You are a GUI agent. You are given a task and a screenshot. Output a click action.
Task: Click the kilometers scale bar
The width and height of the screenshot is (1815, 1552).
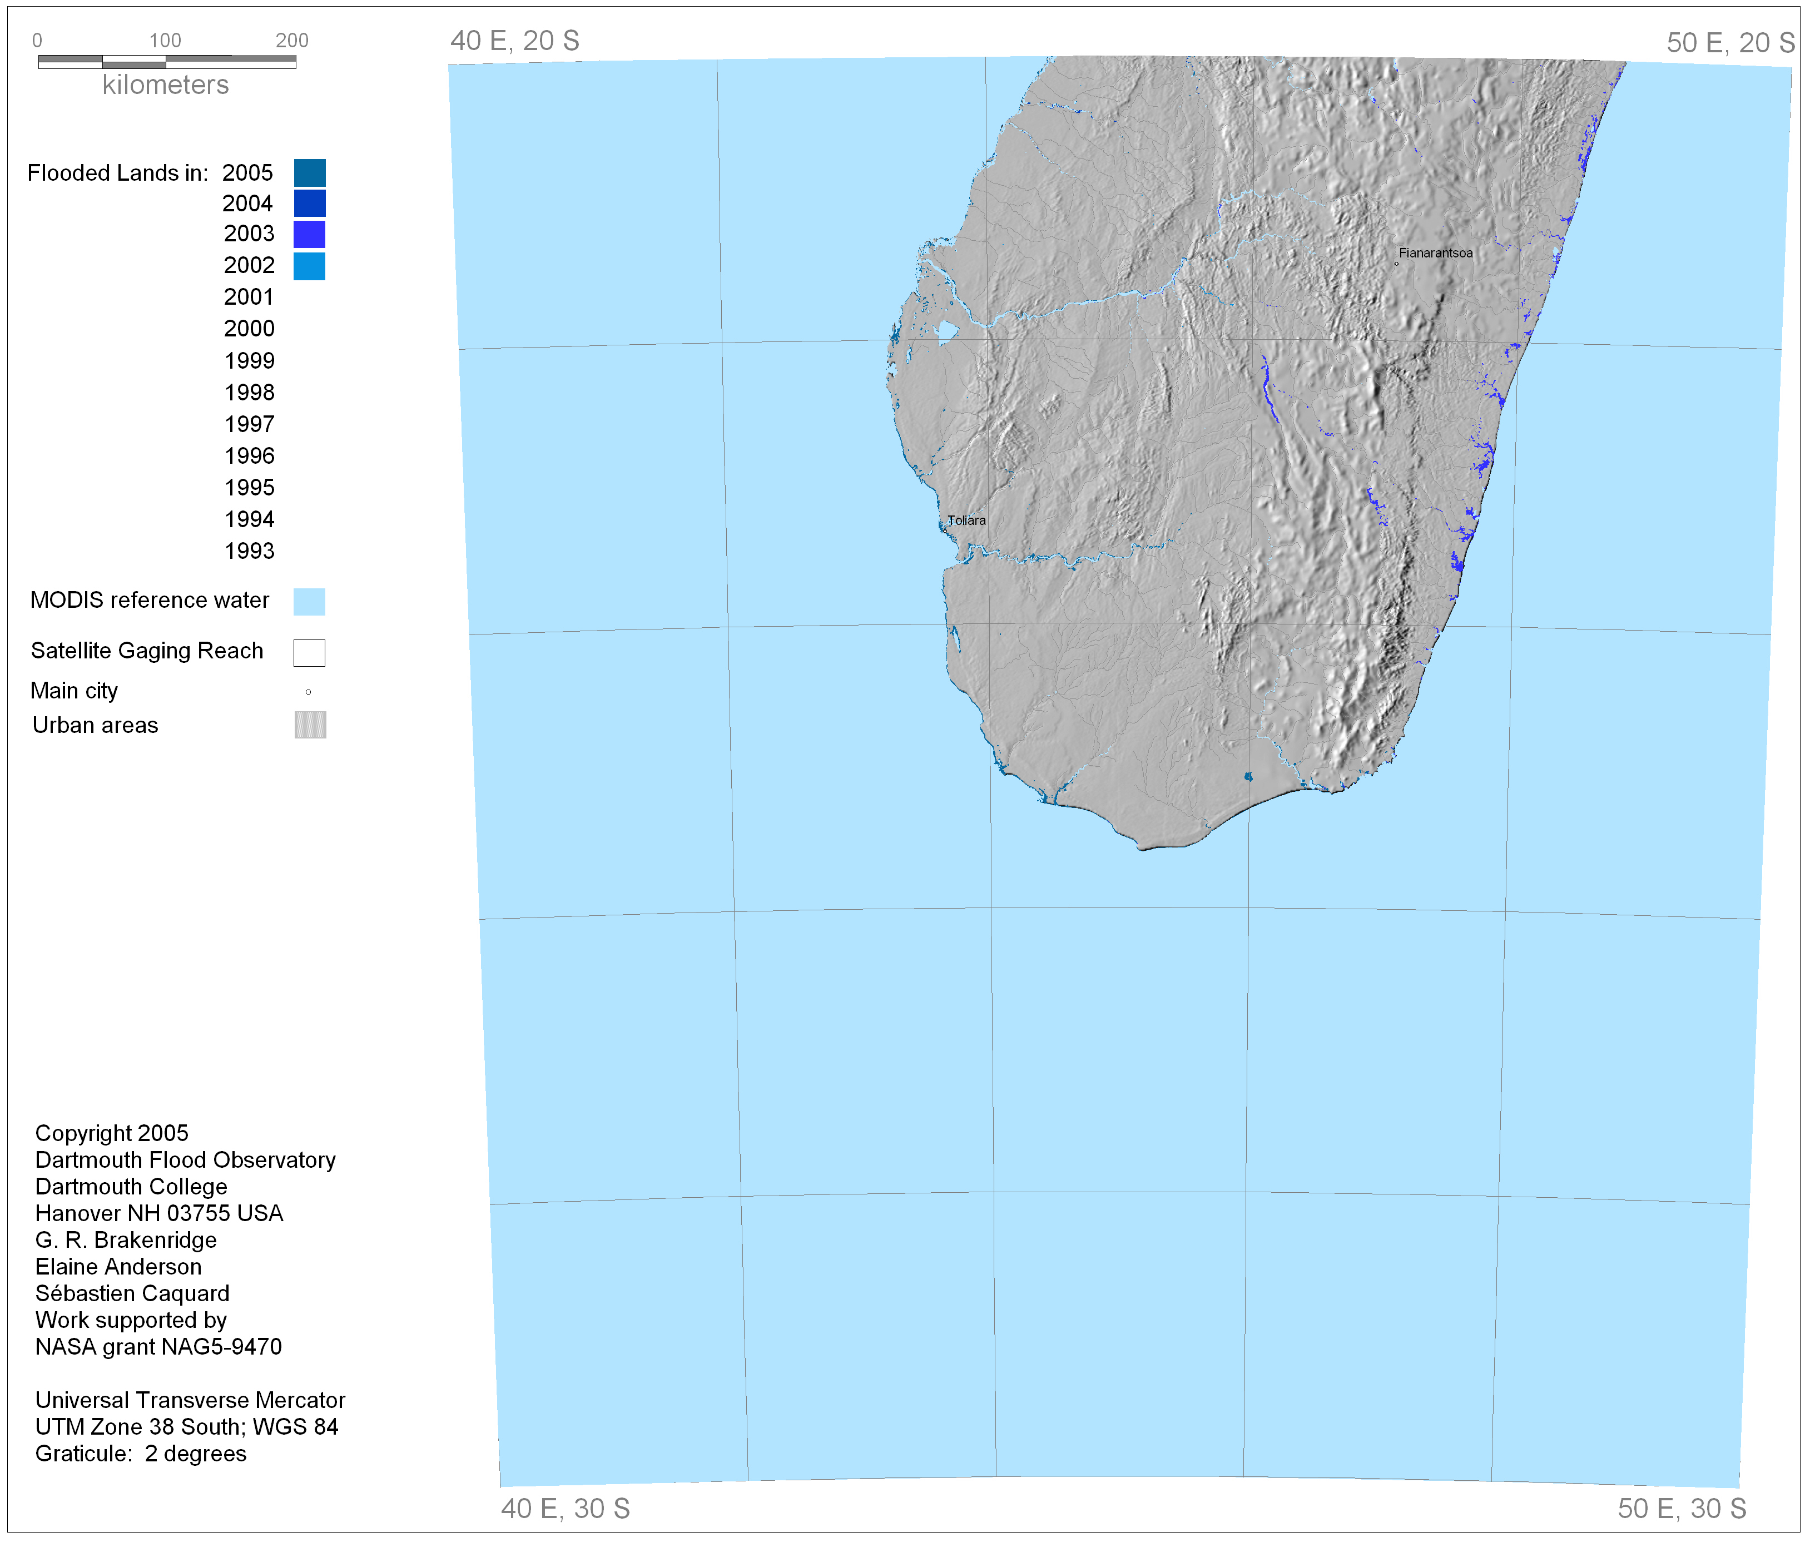166,62
